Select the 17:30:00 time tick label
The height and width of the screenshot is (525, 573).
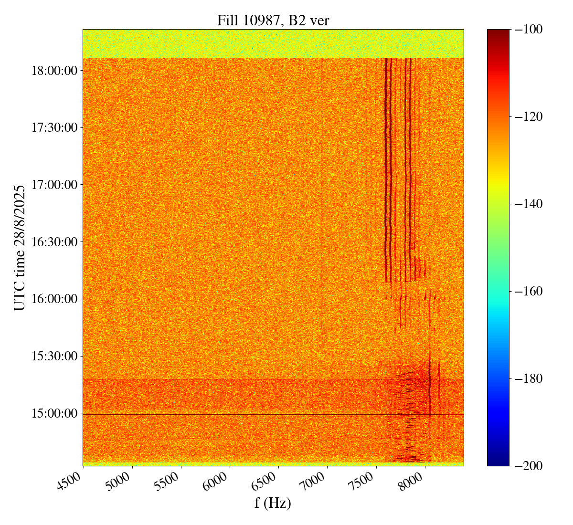(x=54, y=127)
